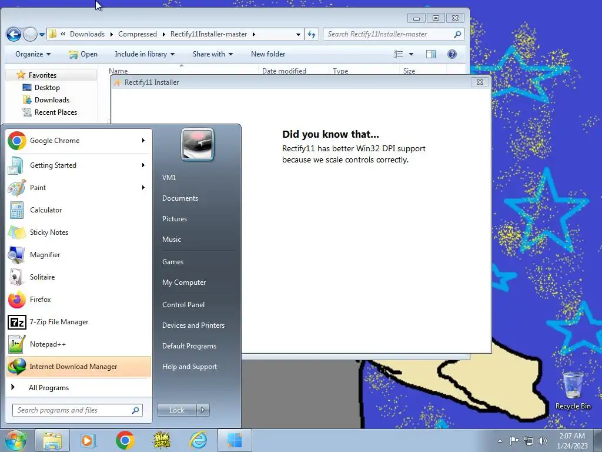Open Music library

tap(171, 240)
